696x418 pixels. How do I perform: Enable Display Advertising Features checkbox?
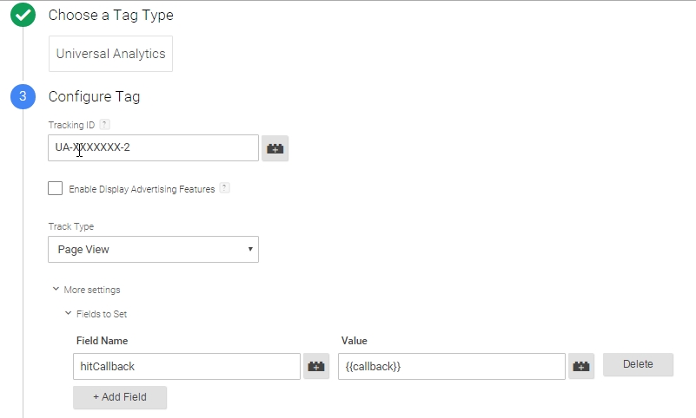(x=55, y=188)
